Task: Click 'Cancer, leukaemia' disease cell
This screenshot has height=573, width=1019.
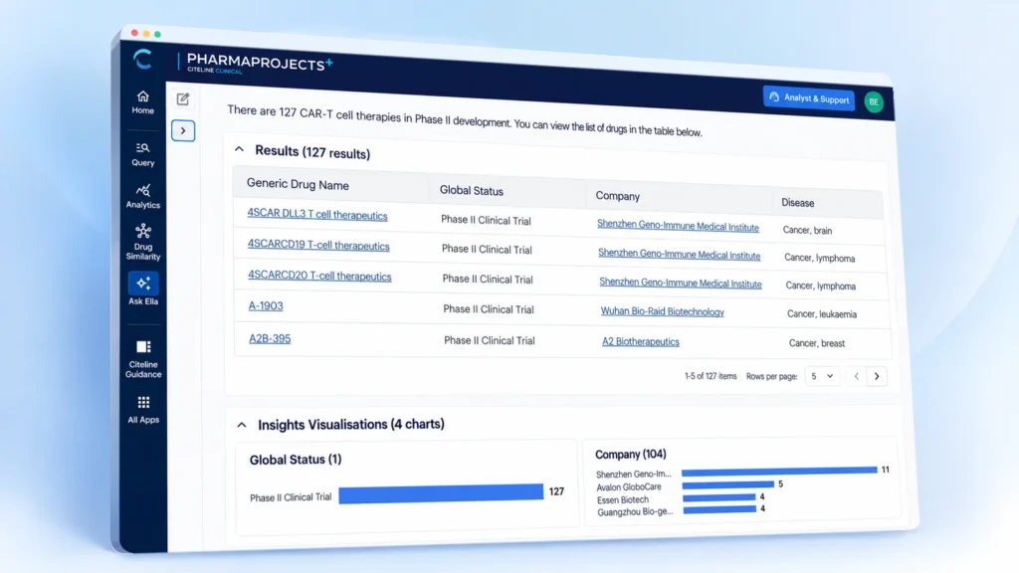Action: (x=822, y=313)
